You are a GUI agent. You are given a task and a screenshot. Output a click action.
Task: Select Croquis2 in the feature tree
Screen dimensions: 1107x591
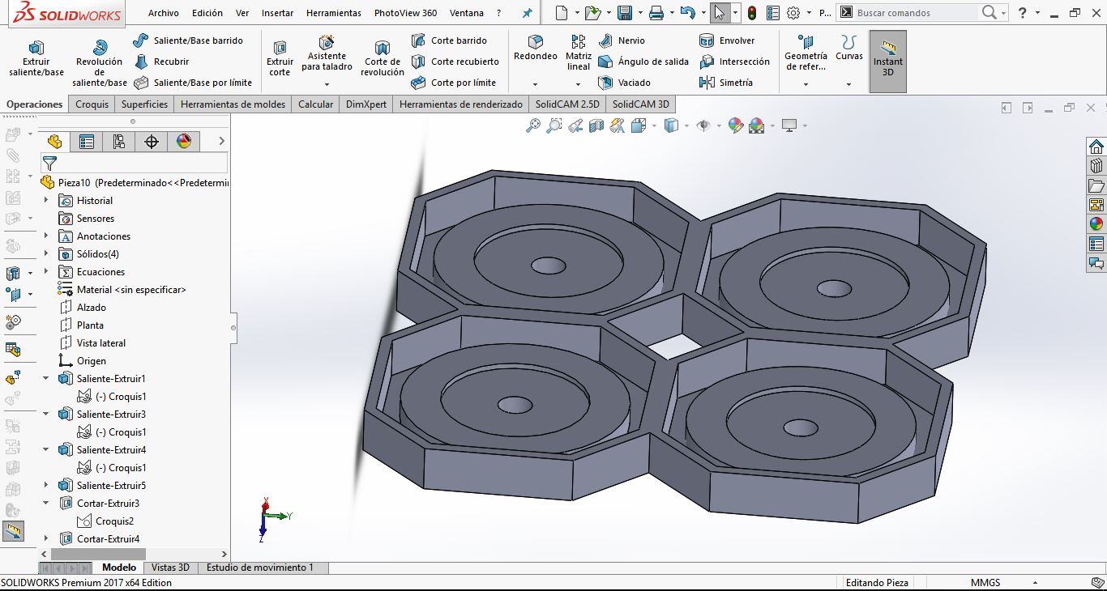coord(114,521)
